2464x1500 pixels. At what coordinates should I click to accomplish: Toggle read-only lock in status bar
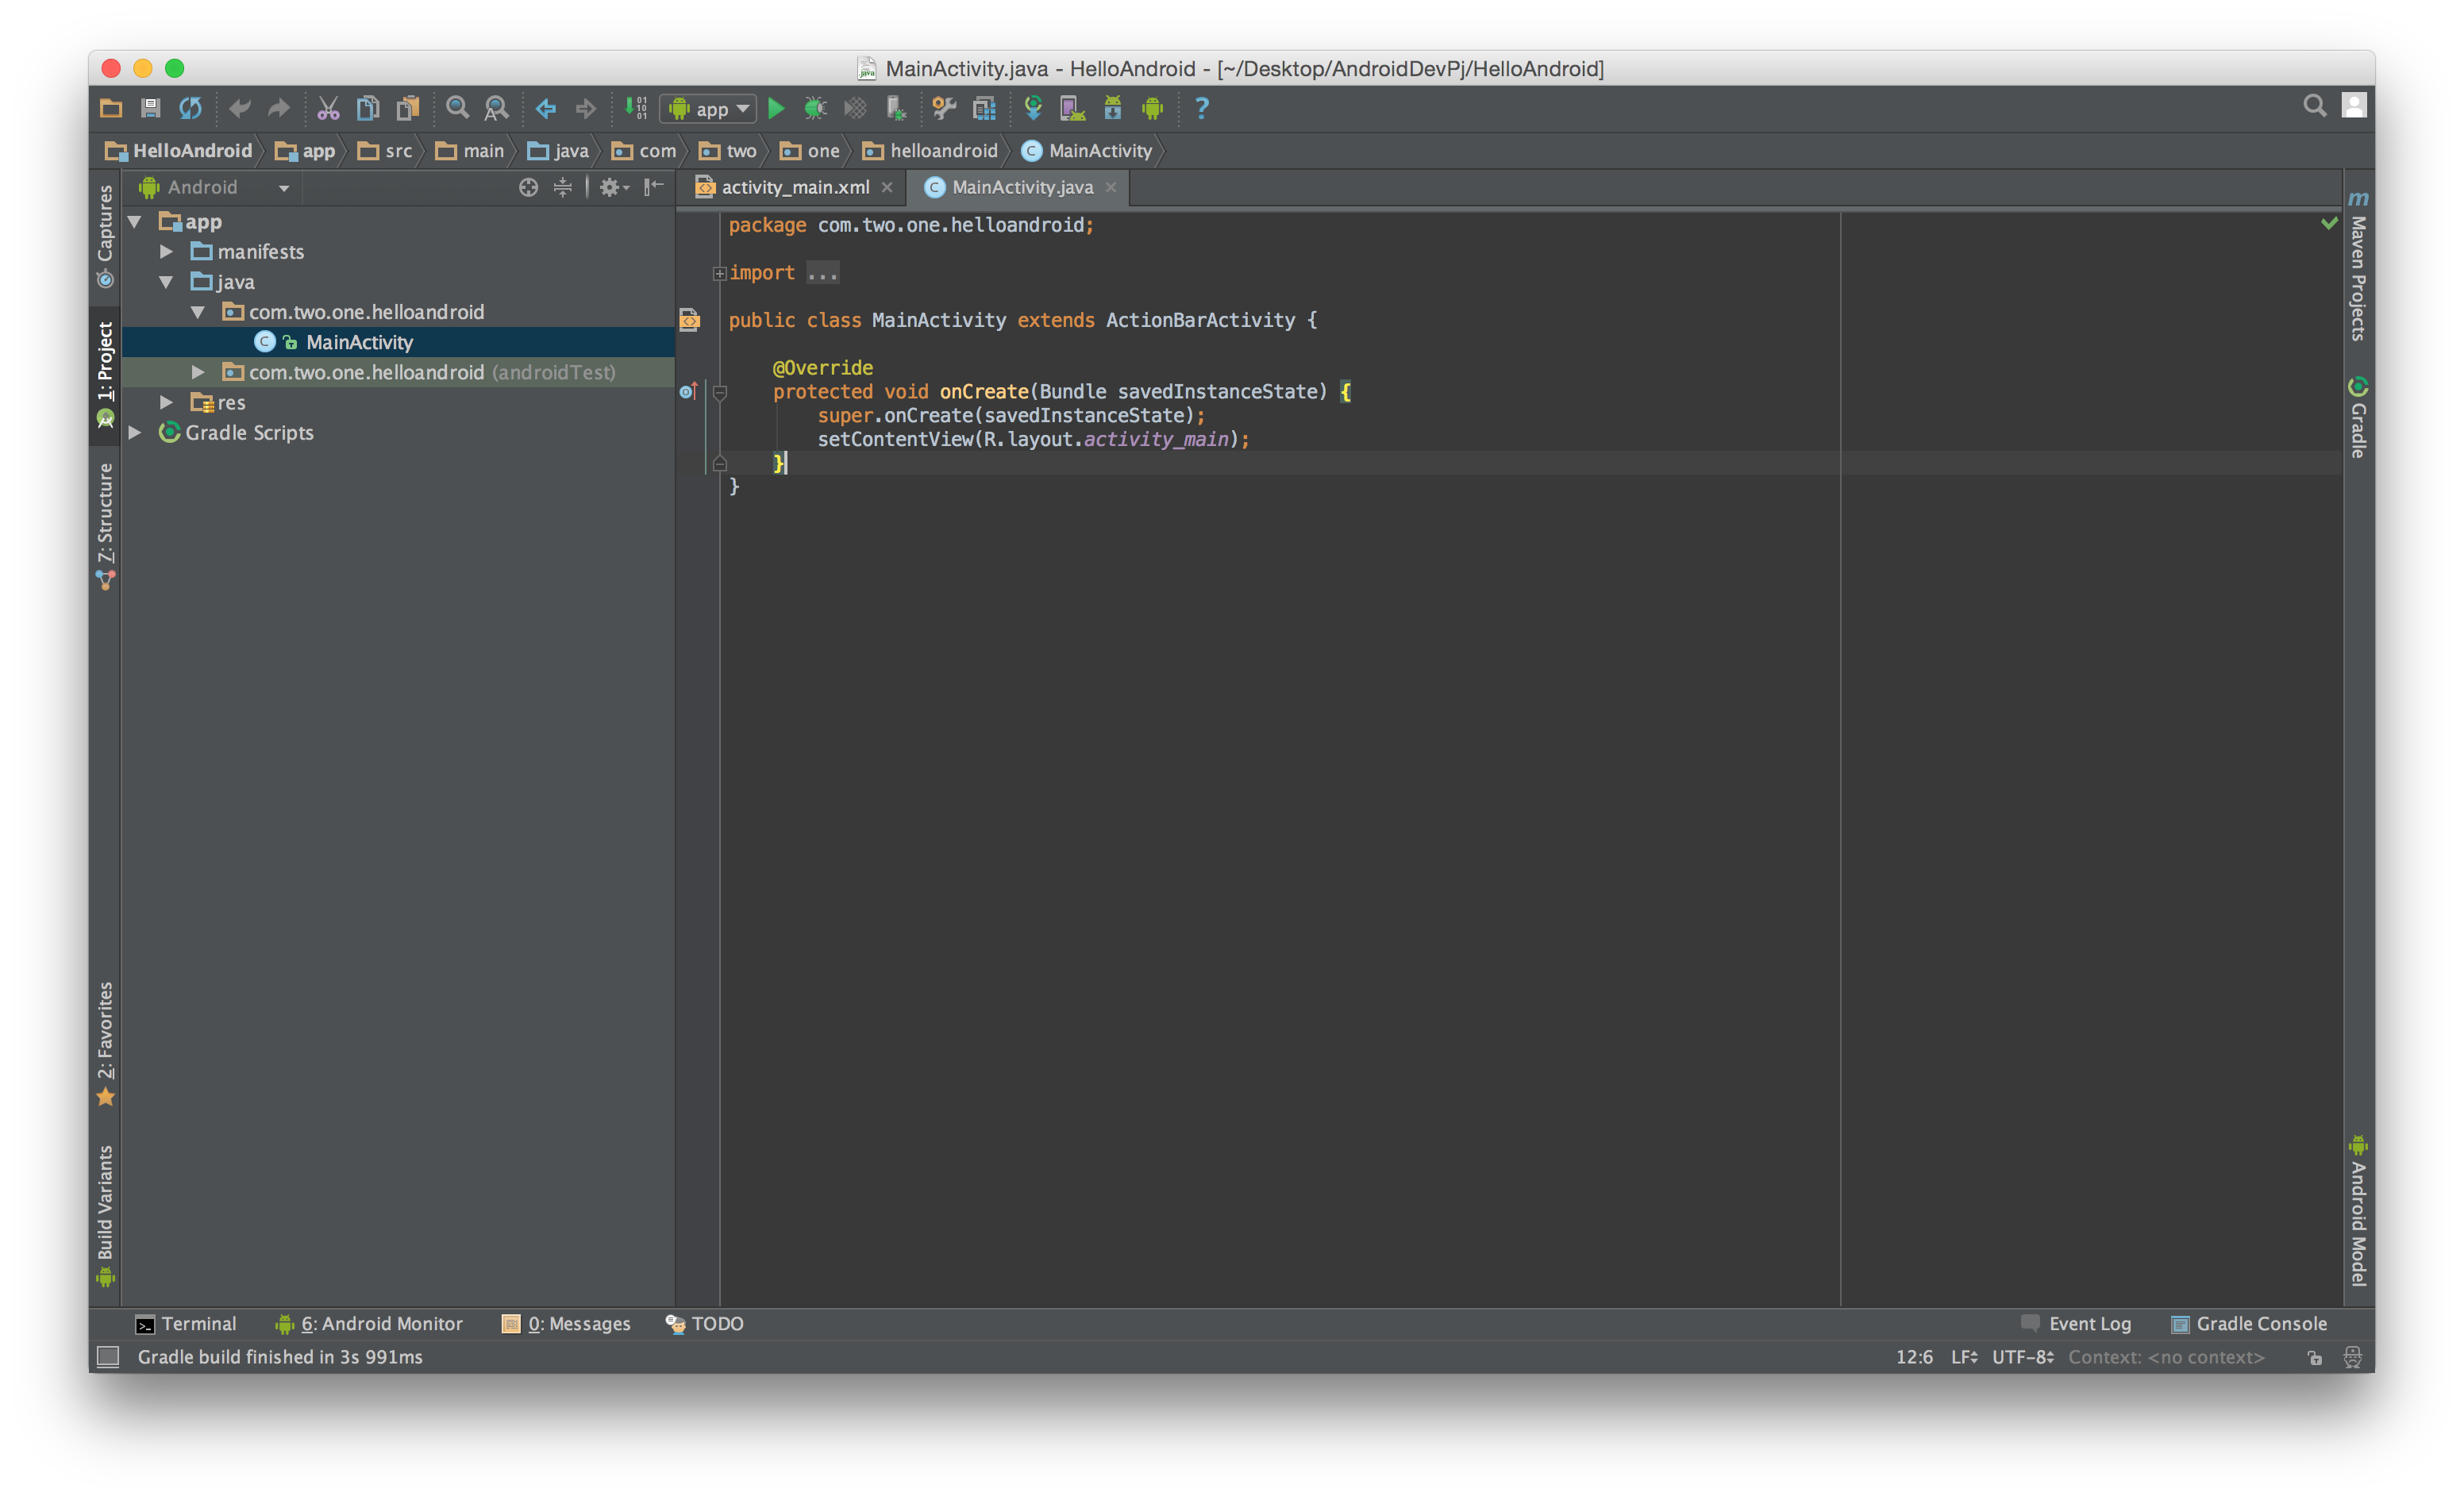point(2314,1357)
